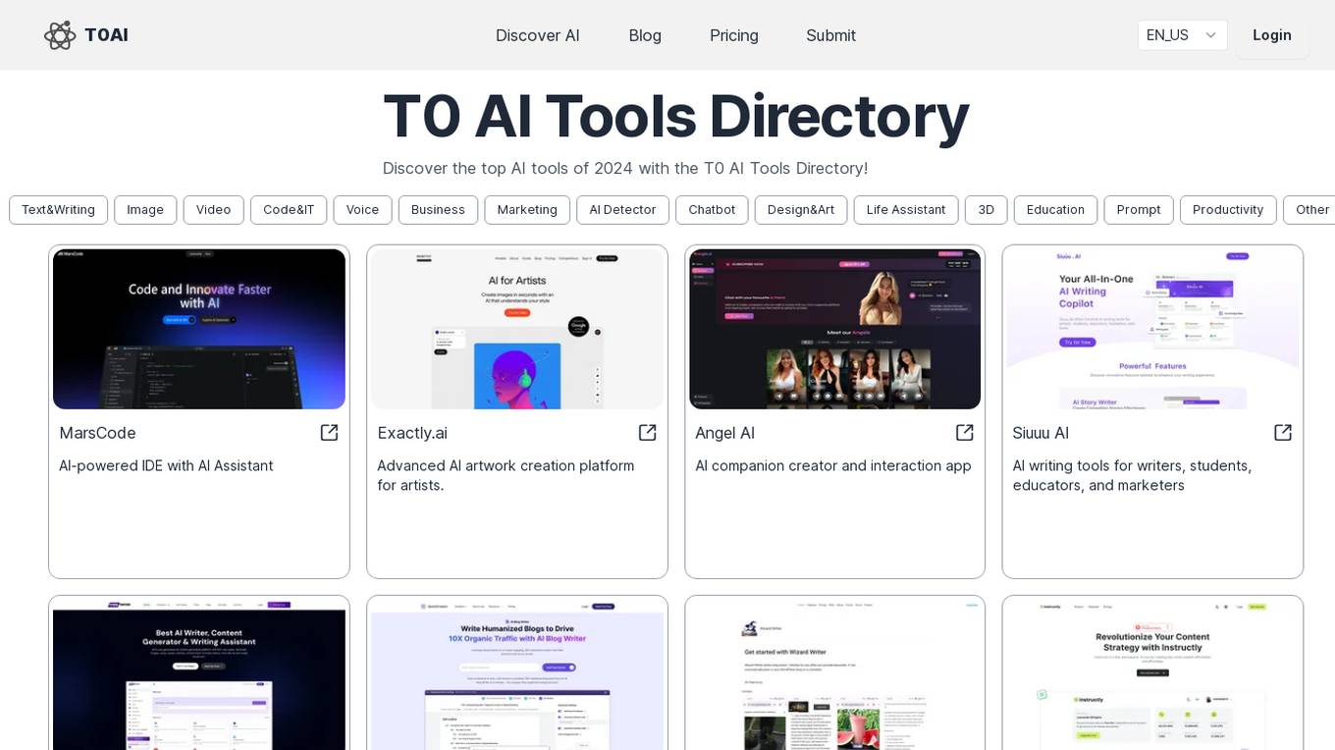This screenshot has width=1335, height=750.
Task: Select the Chatbot category
Action: click(x=712, y=210)
